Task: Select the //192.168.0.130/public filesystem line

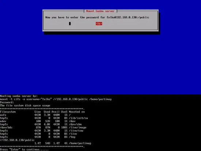Action: [x=17, y=140]
